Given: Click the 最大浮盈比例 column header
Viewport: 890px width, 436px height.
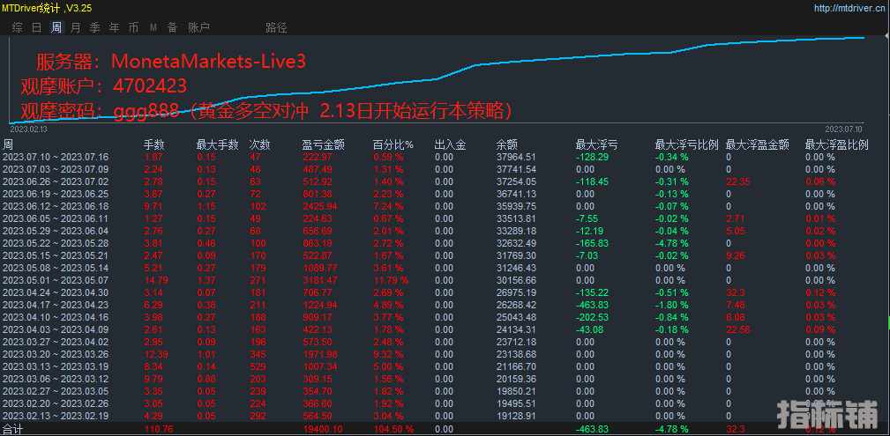Looking at the screenshot, I should [837, 144].
